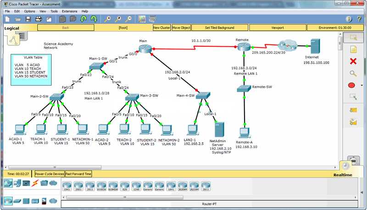Click the [Root] cluster label
This screenshot has height=210, width=367.
(x=123, y=27)
